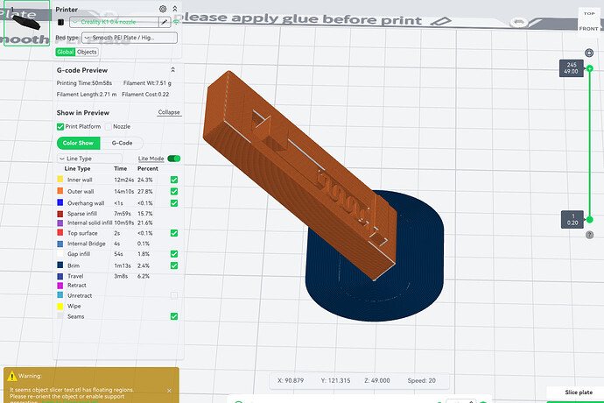Open printer settings gear icon

(163, 8)
